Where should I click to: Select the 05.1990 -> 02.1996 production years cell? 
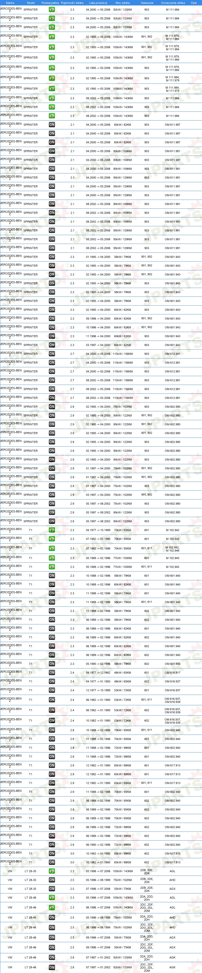98,664
